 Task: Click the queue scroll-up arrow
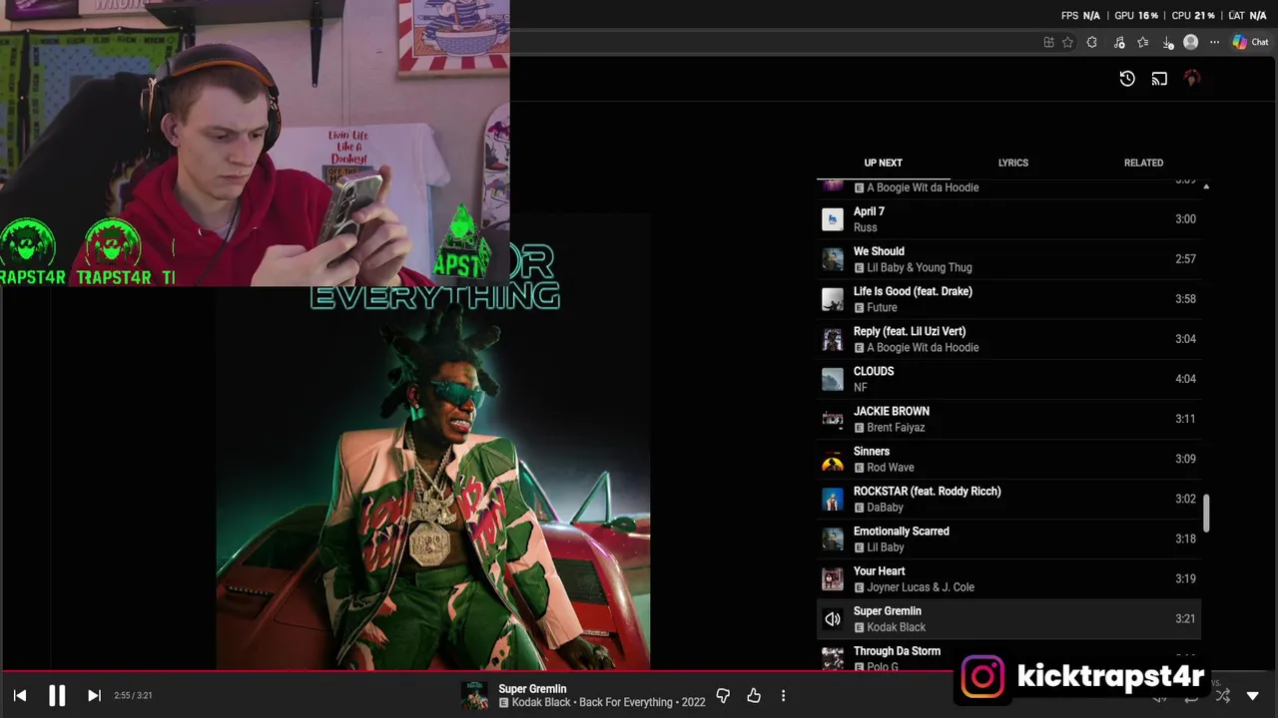point(1206,186)
